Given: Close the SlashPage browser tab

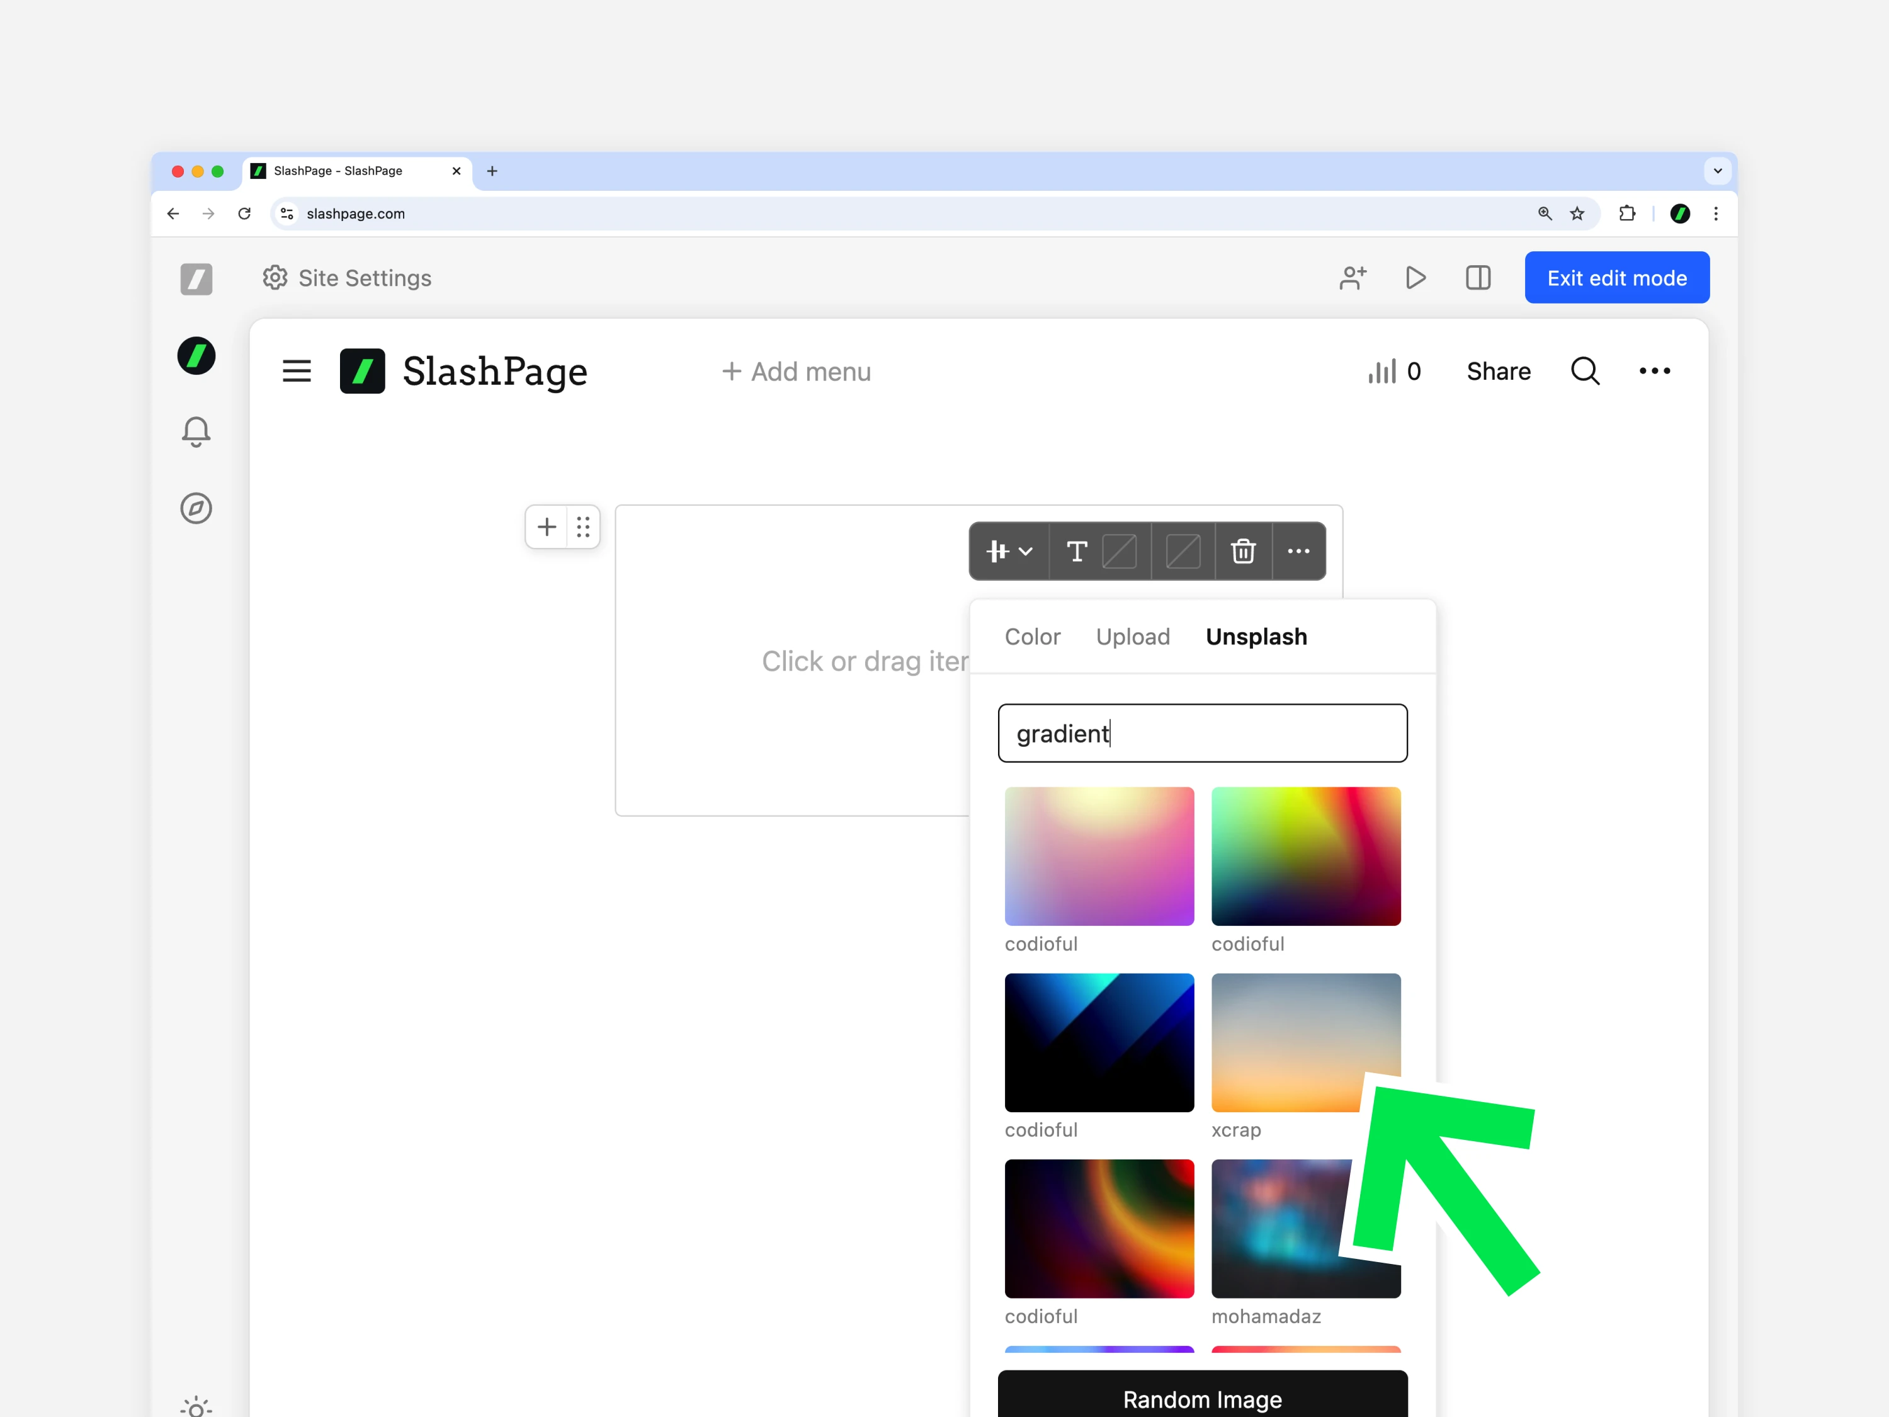Looking at the screenshot, I should click(456, 171).
